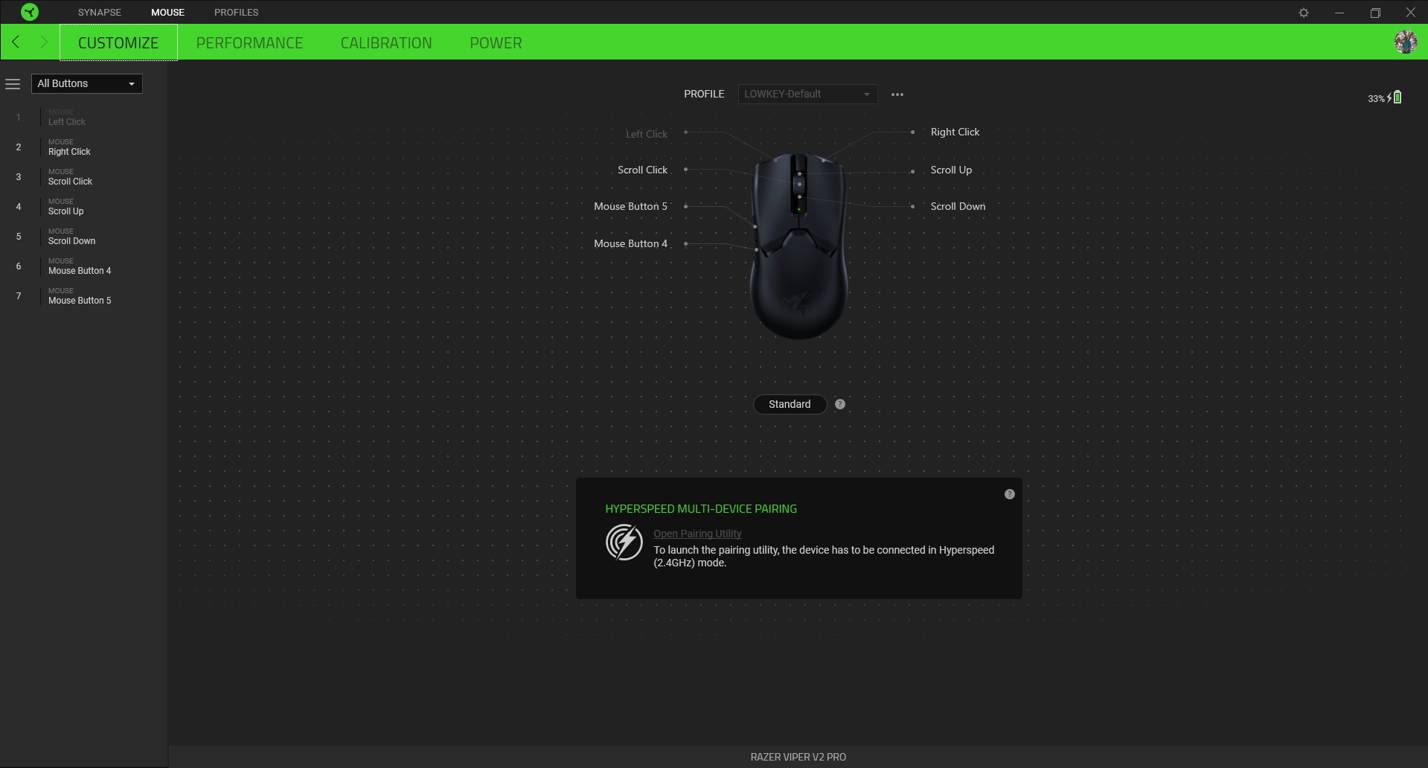Close the Synapse window
This screenshot has height=768, width=1428.
(x=1410, y=13)
